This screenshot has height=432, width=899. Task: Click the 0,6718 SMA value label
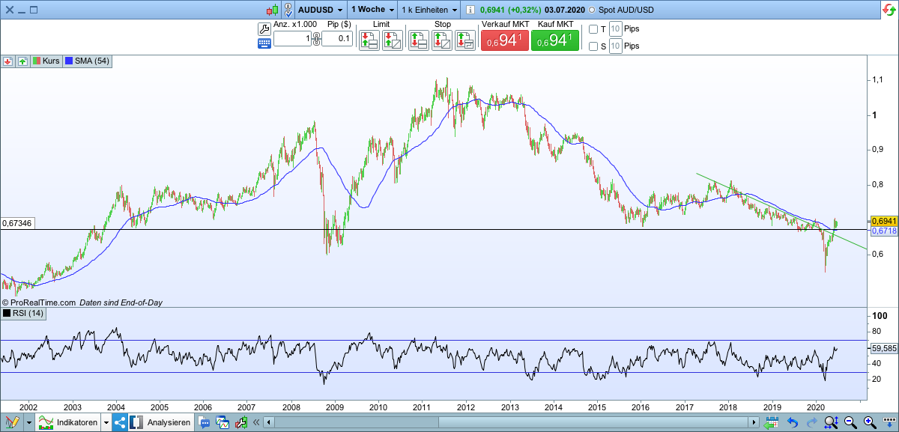click(884, 231)
